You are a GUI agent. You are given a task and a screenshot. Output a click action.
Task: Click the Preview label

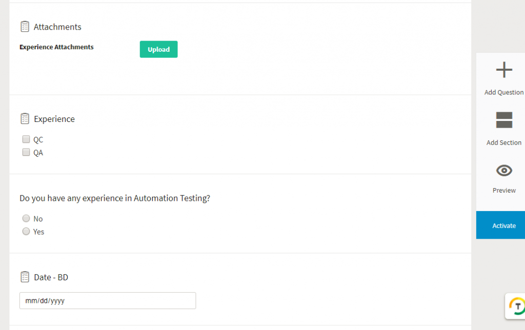[504, 191]
